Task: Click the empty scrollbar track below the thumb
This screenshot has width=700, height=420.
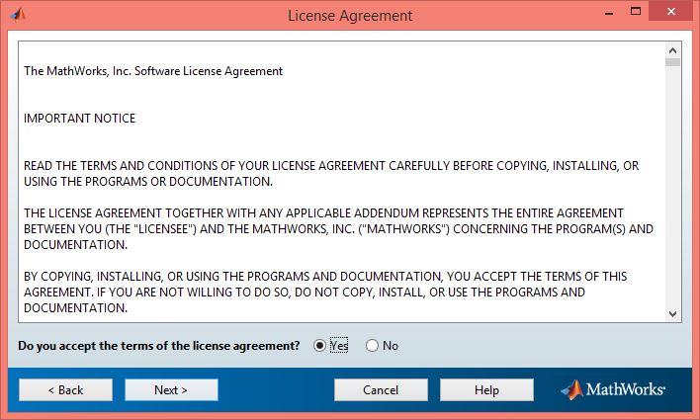Action: (x=672, y=187)
